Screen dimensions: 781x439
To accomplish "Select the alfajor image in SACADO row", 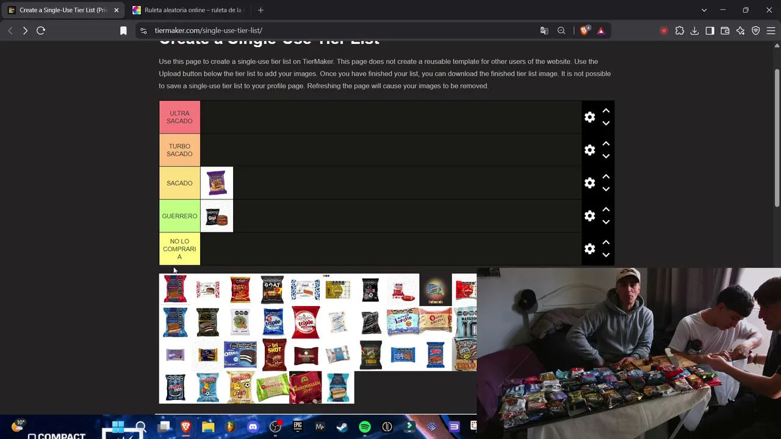I will pos(217,183).
